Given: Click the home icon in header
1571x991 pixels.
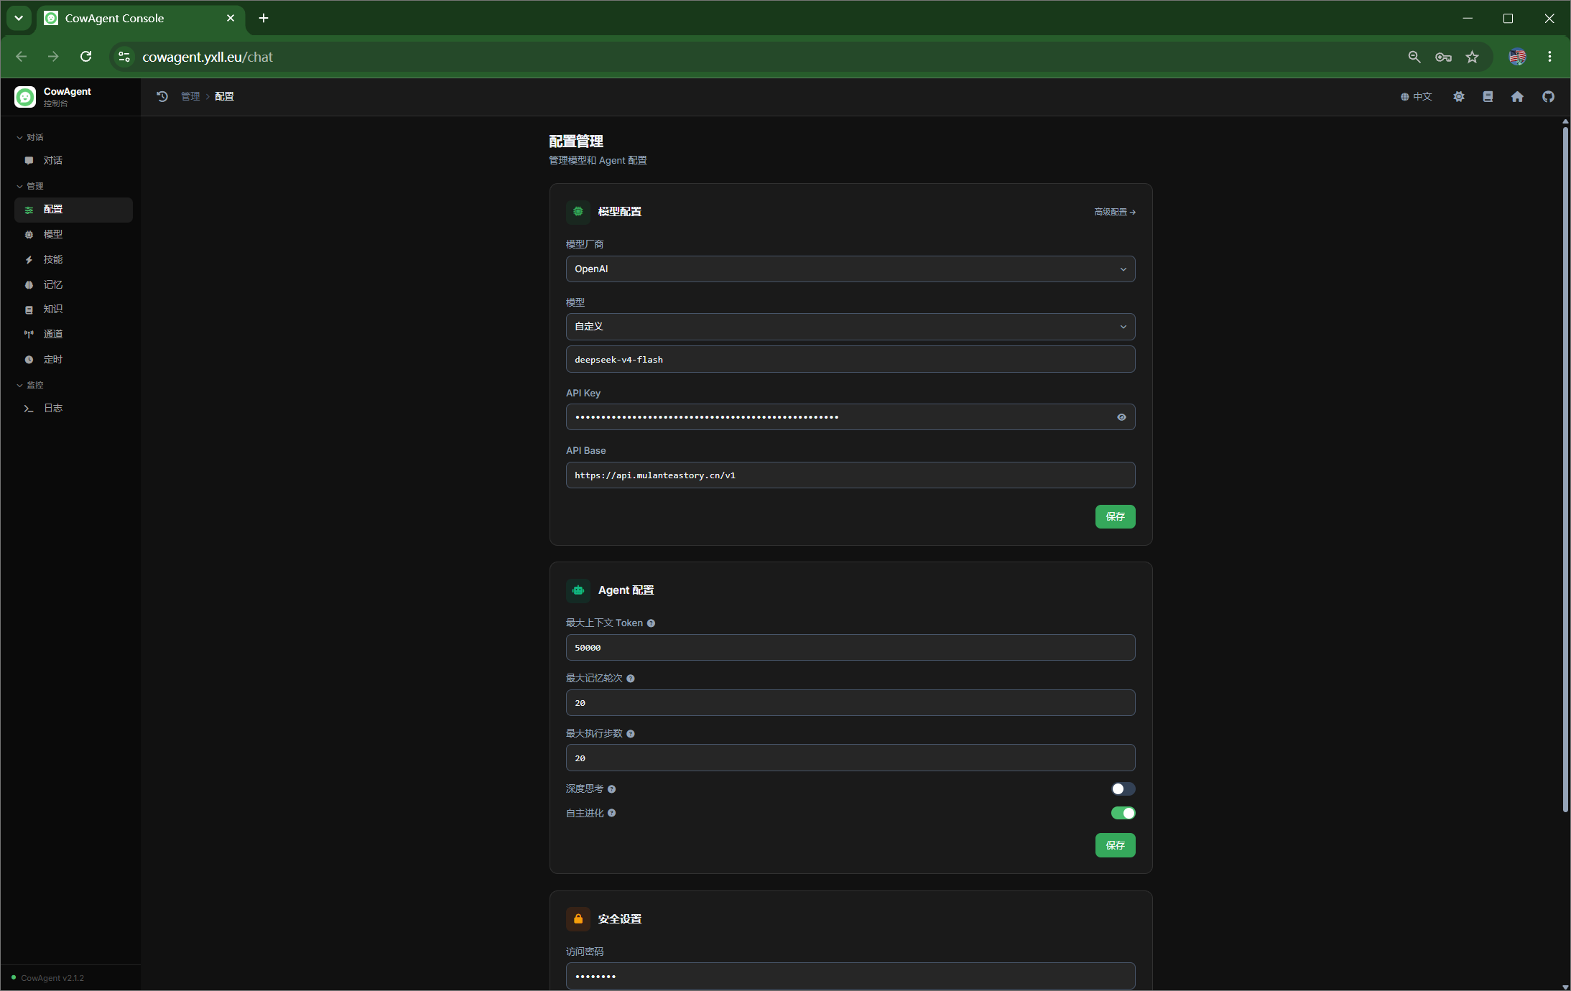Looking at the screenshot, I should point(1517,96).
